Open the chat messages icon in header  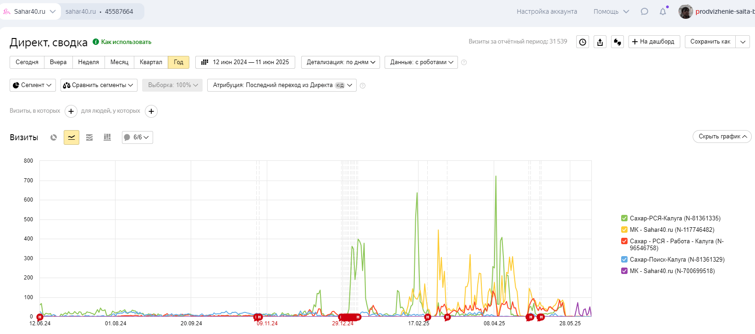(645, 11)
